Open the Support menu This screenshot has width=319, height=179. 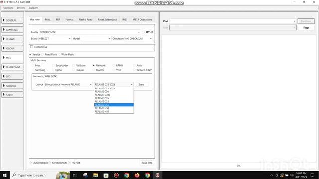[x=33, y=8]
